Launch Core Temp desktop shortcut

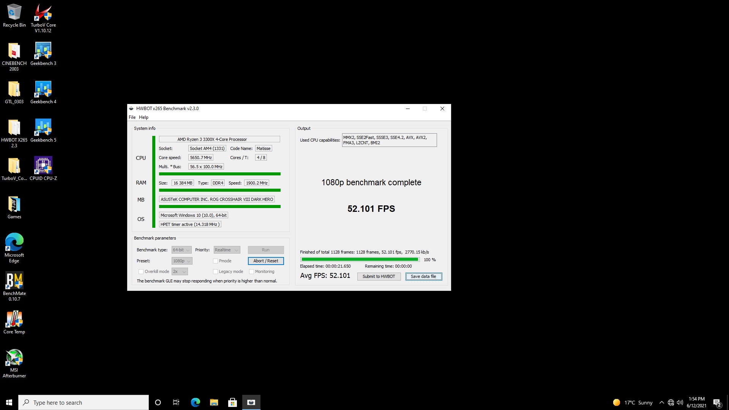click(14, 322)
